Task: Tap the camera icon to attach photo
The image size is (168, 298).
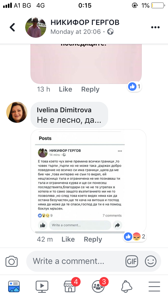Action: tap(12, 261)
